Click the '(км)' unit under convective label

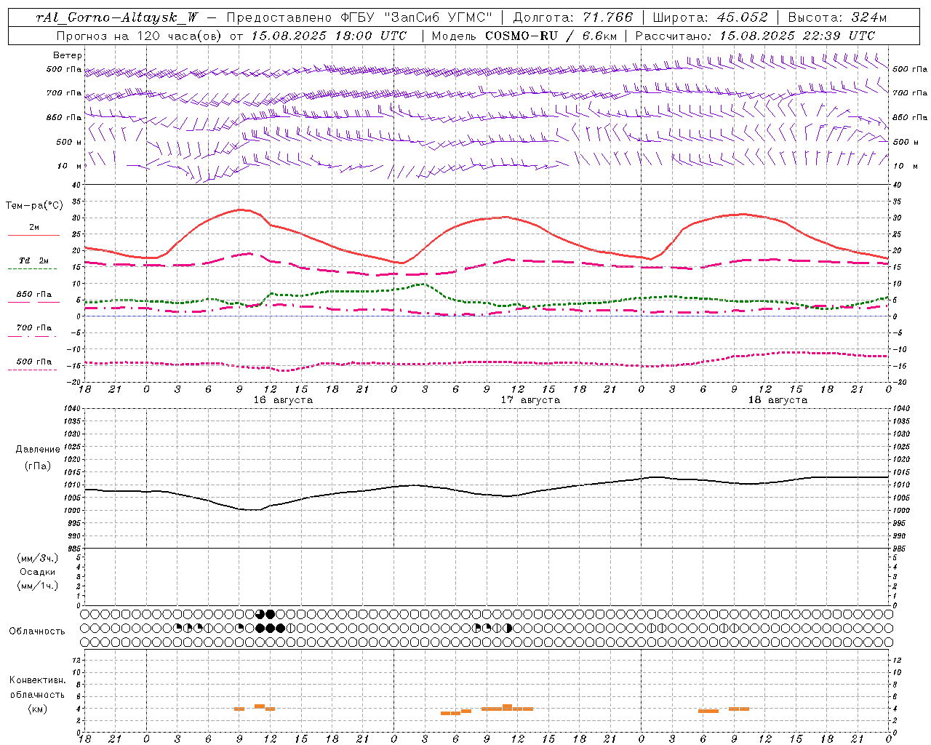[37, 709]
